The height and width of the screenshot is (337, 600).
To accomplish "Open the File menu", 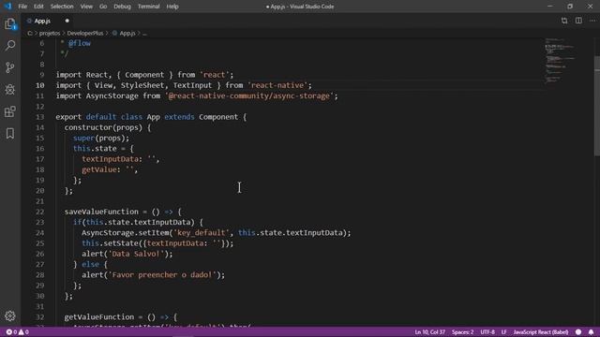I will 22,7.
